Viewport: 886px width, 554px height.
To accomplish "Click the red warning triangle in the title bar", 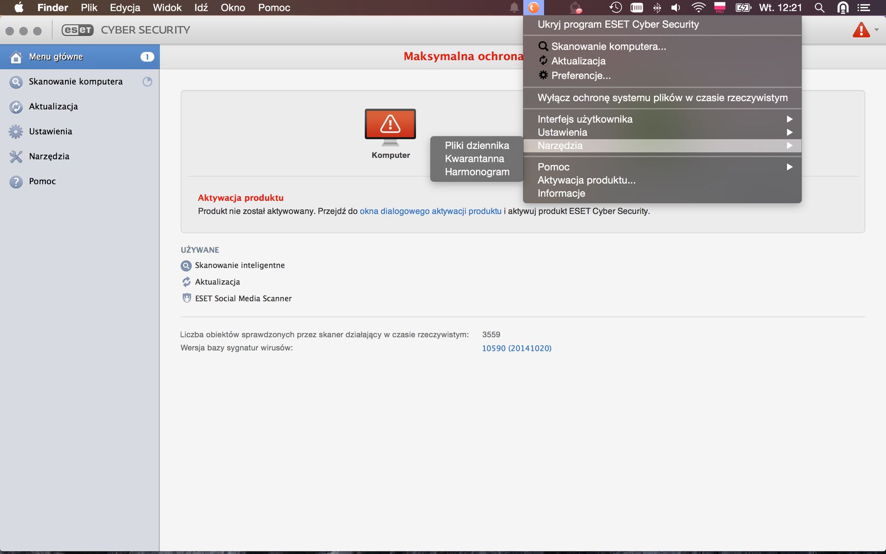I will (861, 30).
